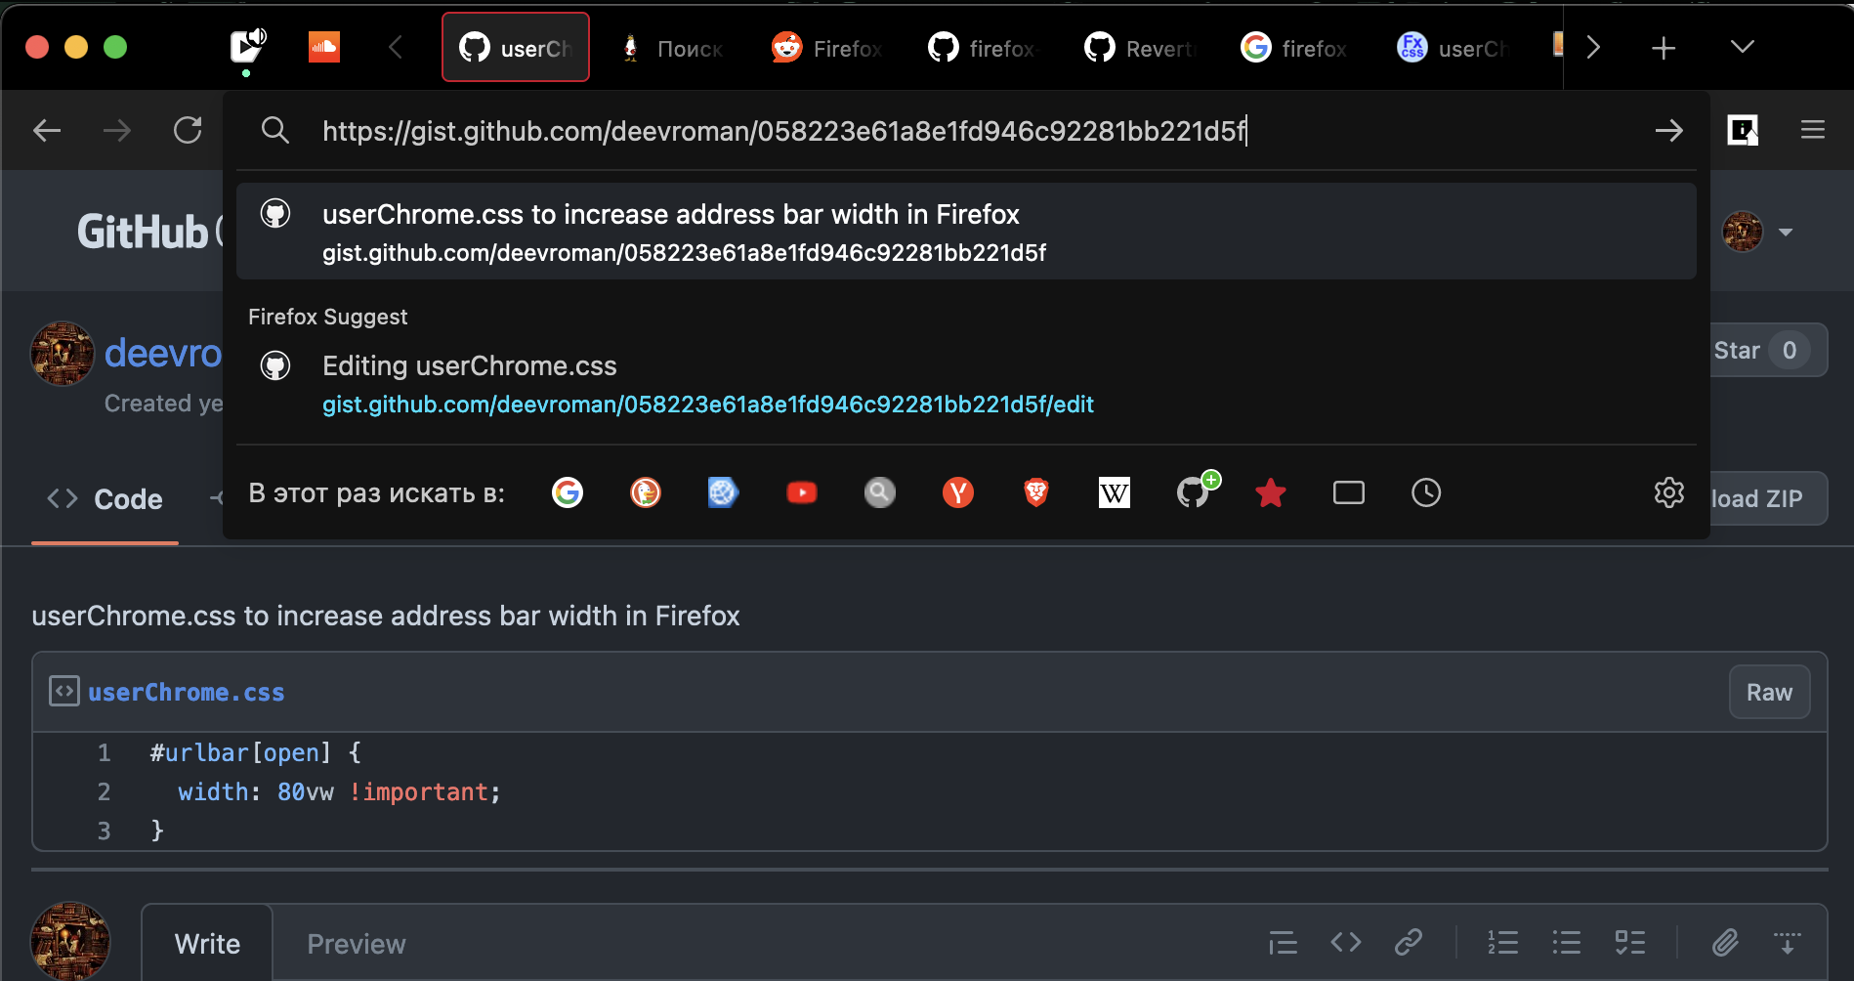Open a new tab with plus icon
Image resolution: width=1854 pixels, height=981 pixels.
coord(1664,47)
